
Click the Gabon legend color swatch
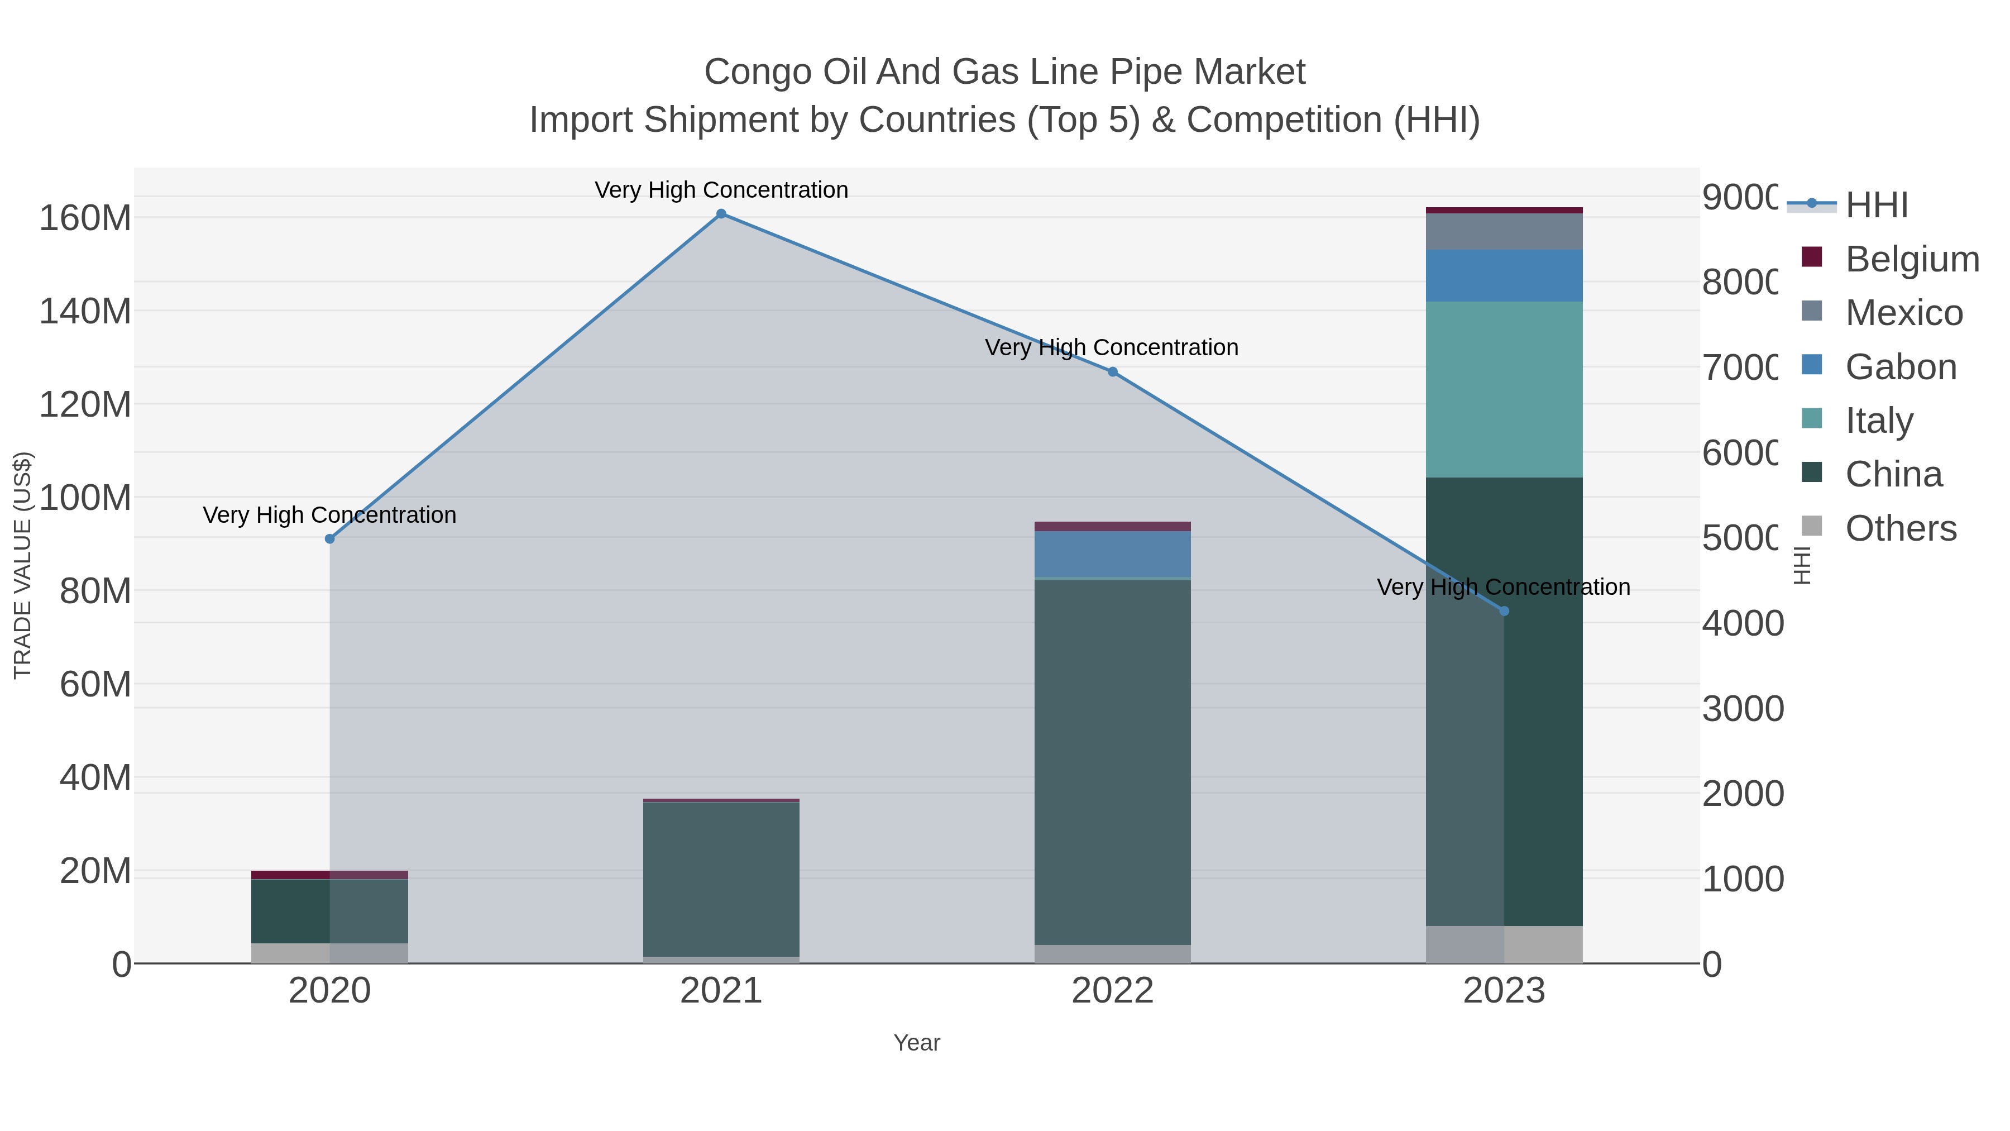click(x=1812, y=365)
